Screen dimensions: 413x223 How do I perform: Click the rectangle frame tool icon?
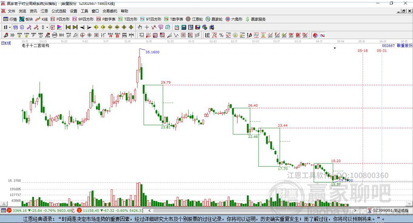click(142, 35)
